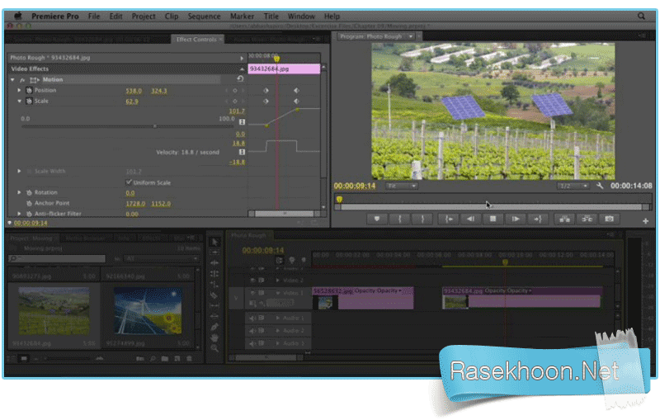Toggle Anchor Point animation stopwatch
Screen dimensions: 660x420
pyautogui.click(x=29, y=203)
